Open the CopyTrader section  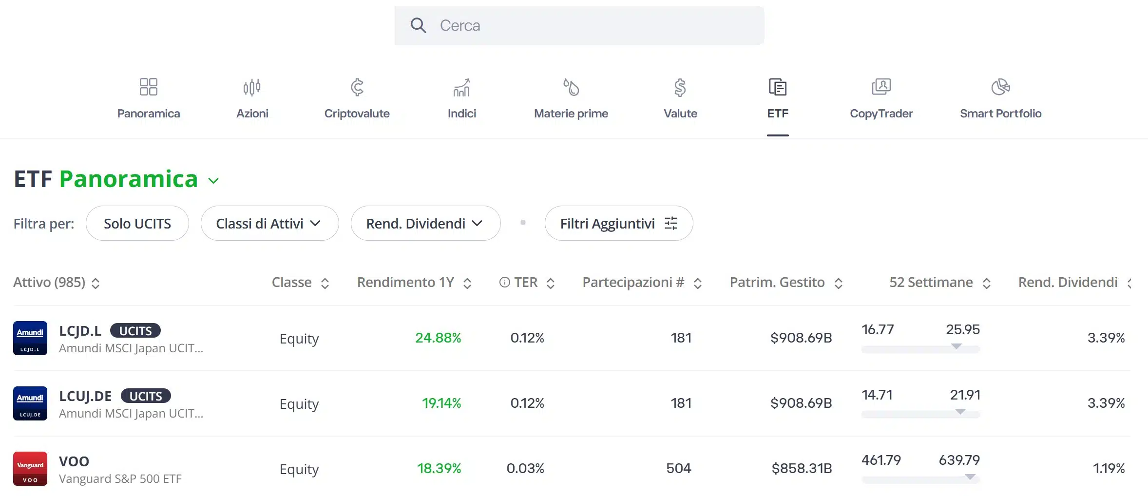881,97
